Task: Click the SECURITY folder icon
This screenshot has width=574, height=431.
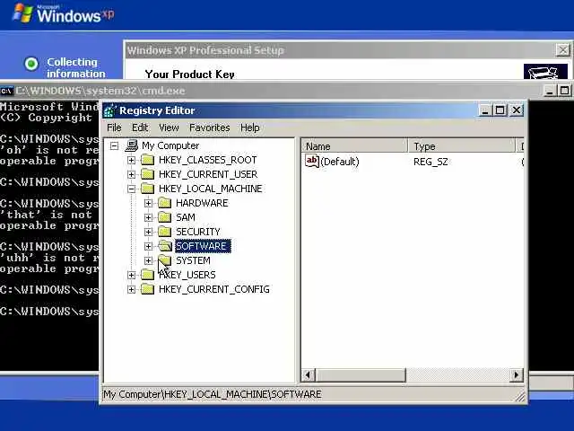Action: (165, 232)
